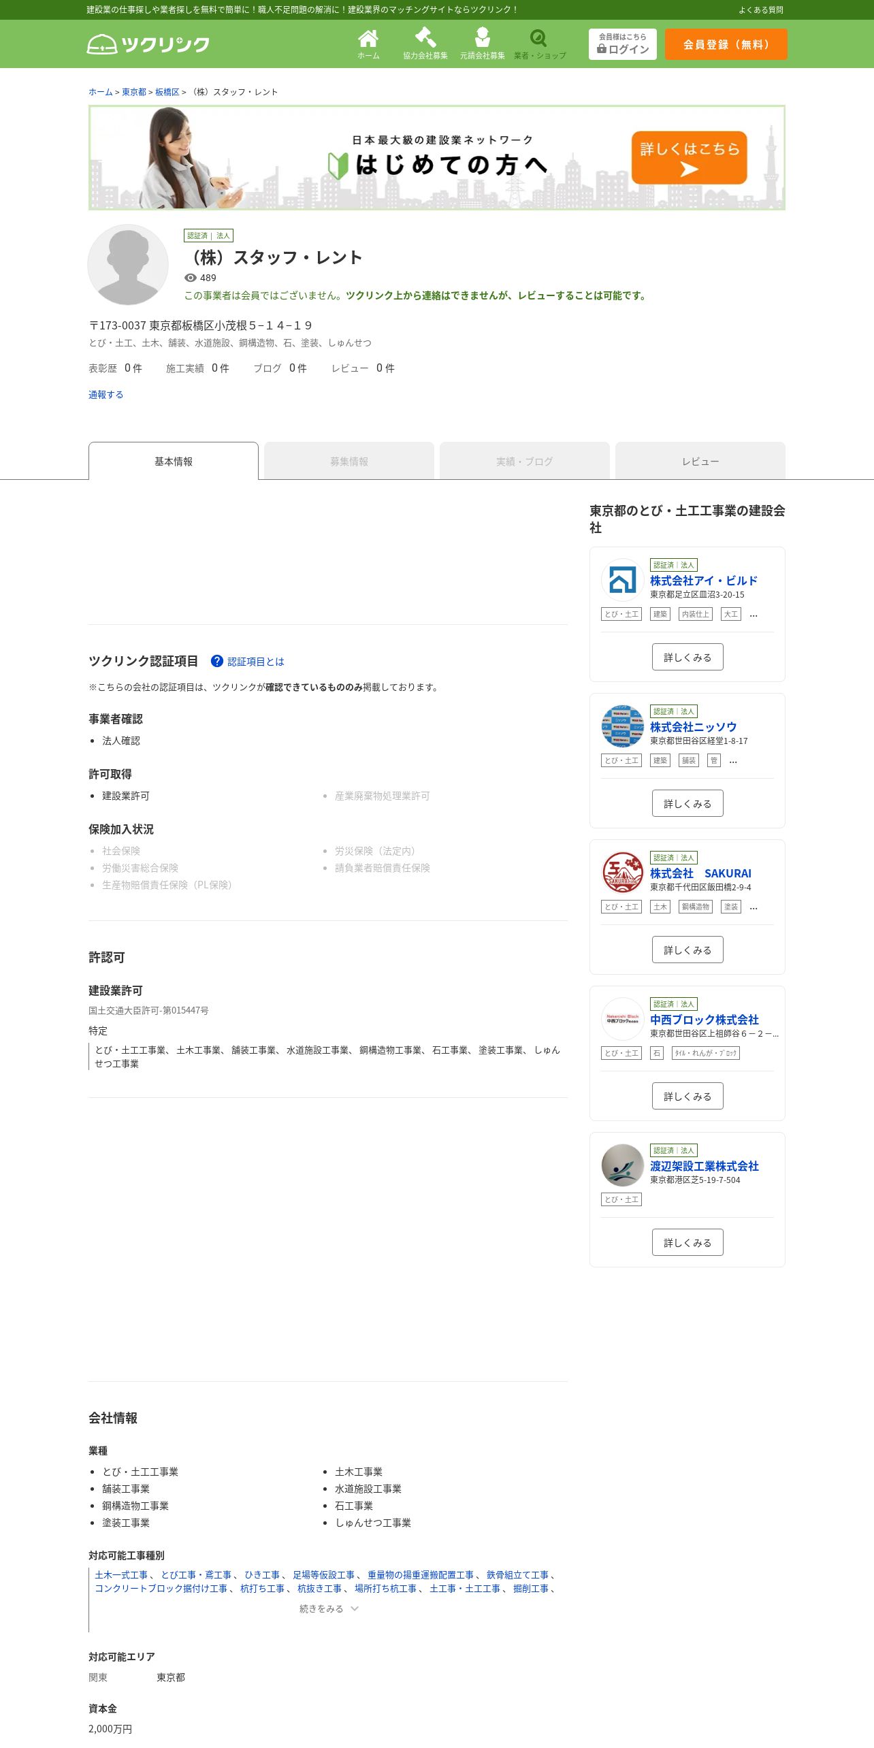
Task: Click 土木一式工事 link
Action: [x=121, y=1575]
